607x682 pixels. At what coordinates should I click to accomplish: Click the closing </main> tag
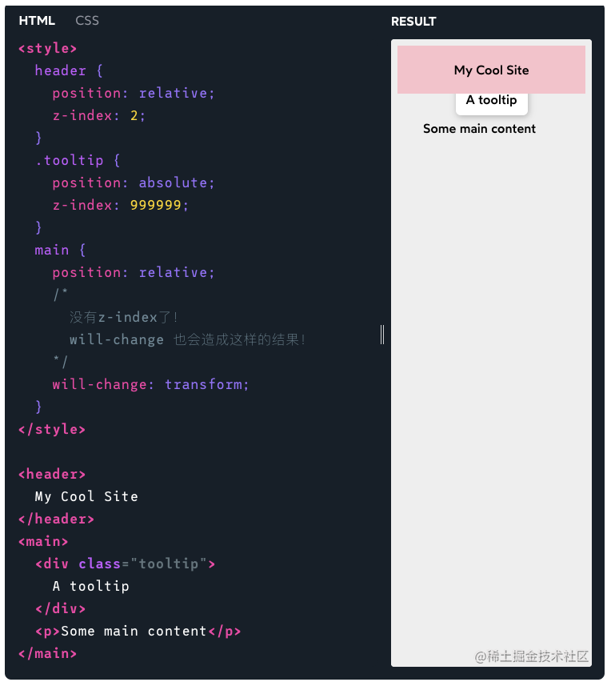(47, 654)
